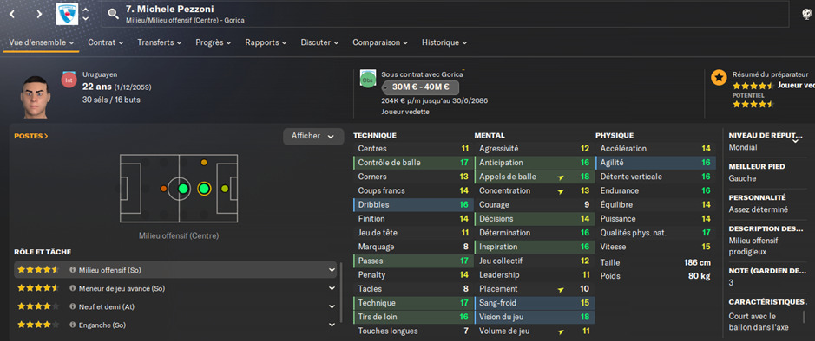Expand the Milieu offensif (So) role row
Screen dimensions: 815x341
pos(175,270)
